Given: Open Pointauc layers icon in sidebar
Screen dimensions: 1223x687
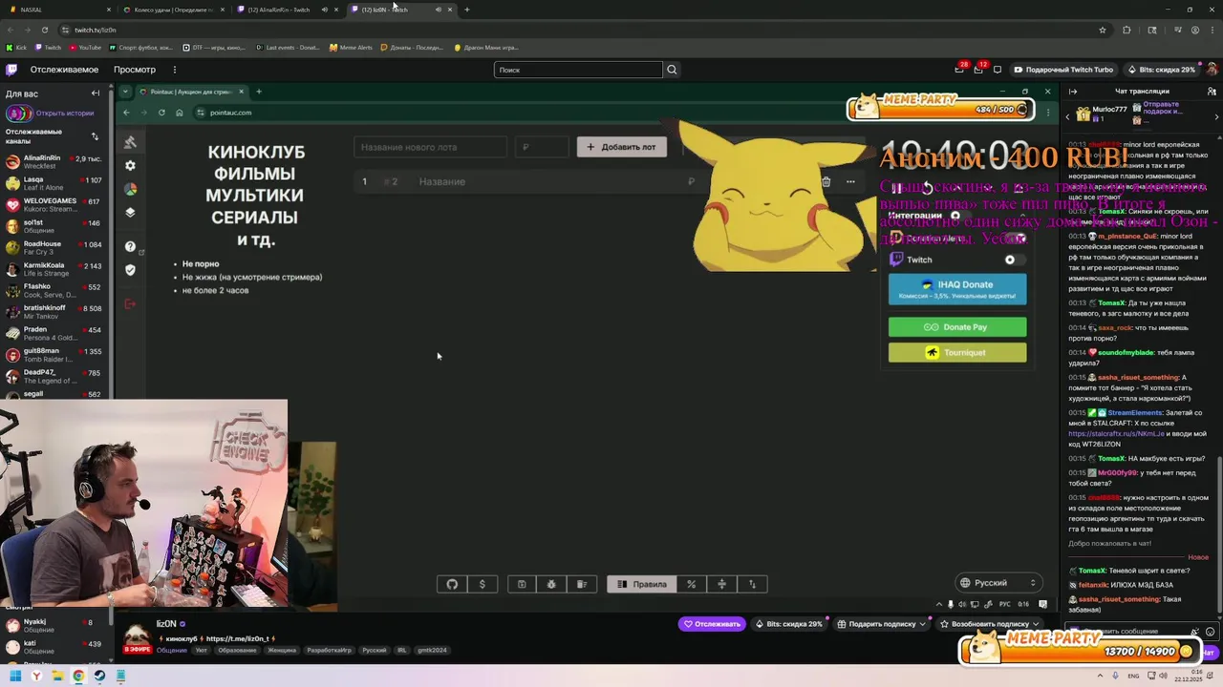Looking at the screenshot, I should click(130, 212).
